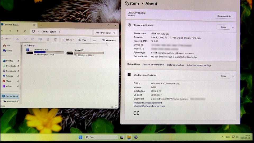Click the Rename icon in Explorer toolbar
This screenshot has height=143, width=254.
40,39
